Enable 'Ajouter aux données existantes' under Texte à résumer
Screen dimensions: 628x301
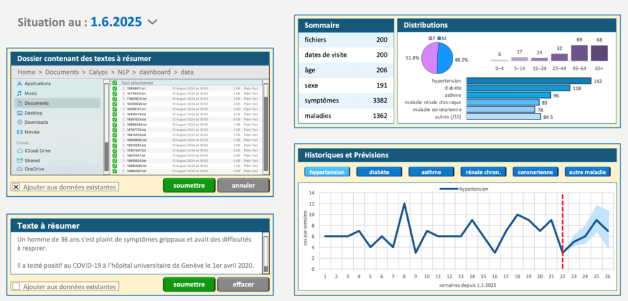(16, 286)
